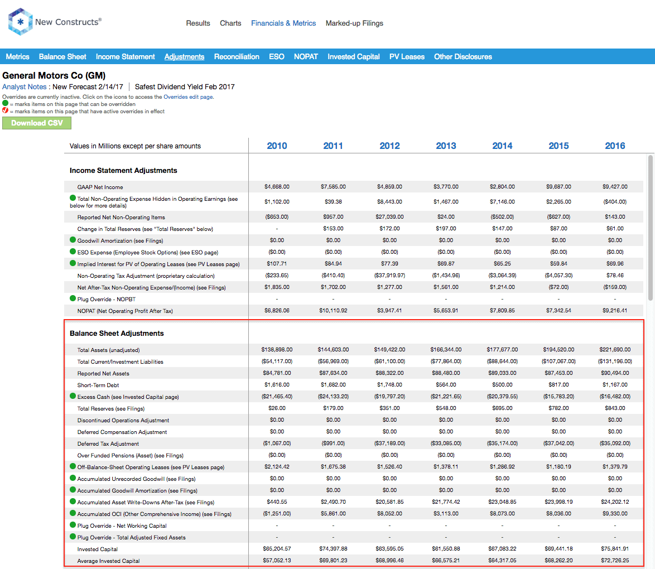Click the General Motors Co (GM) heading
The height and width of the screenshot is (569, 655).
[x=54, y=76]
